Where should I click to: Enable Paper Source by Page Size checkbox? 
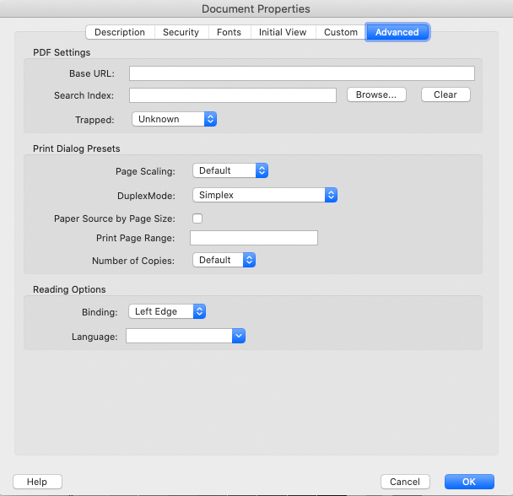click(x=197, y=218)
